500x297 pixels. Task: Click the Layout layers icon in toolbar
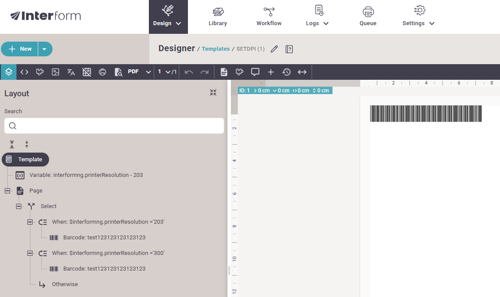click(9, 72)
